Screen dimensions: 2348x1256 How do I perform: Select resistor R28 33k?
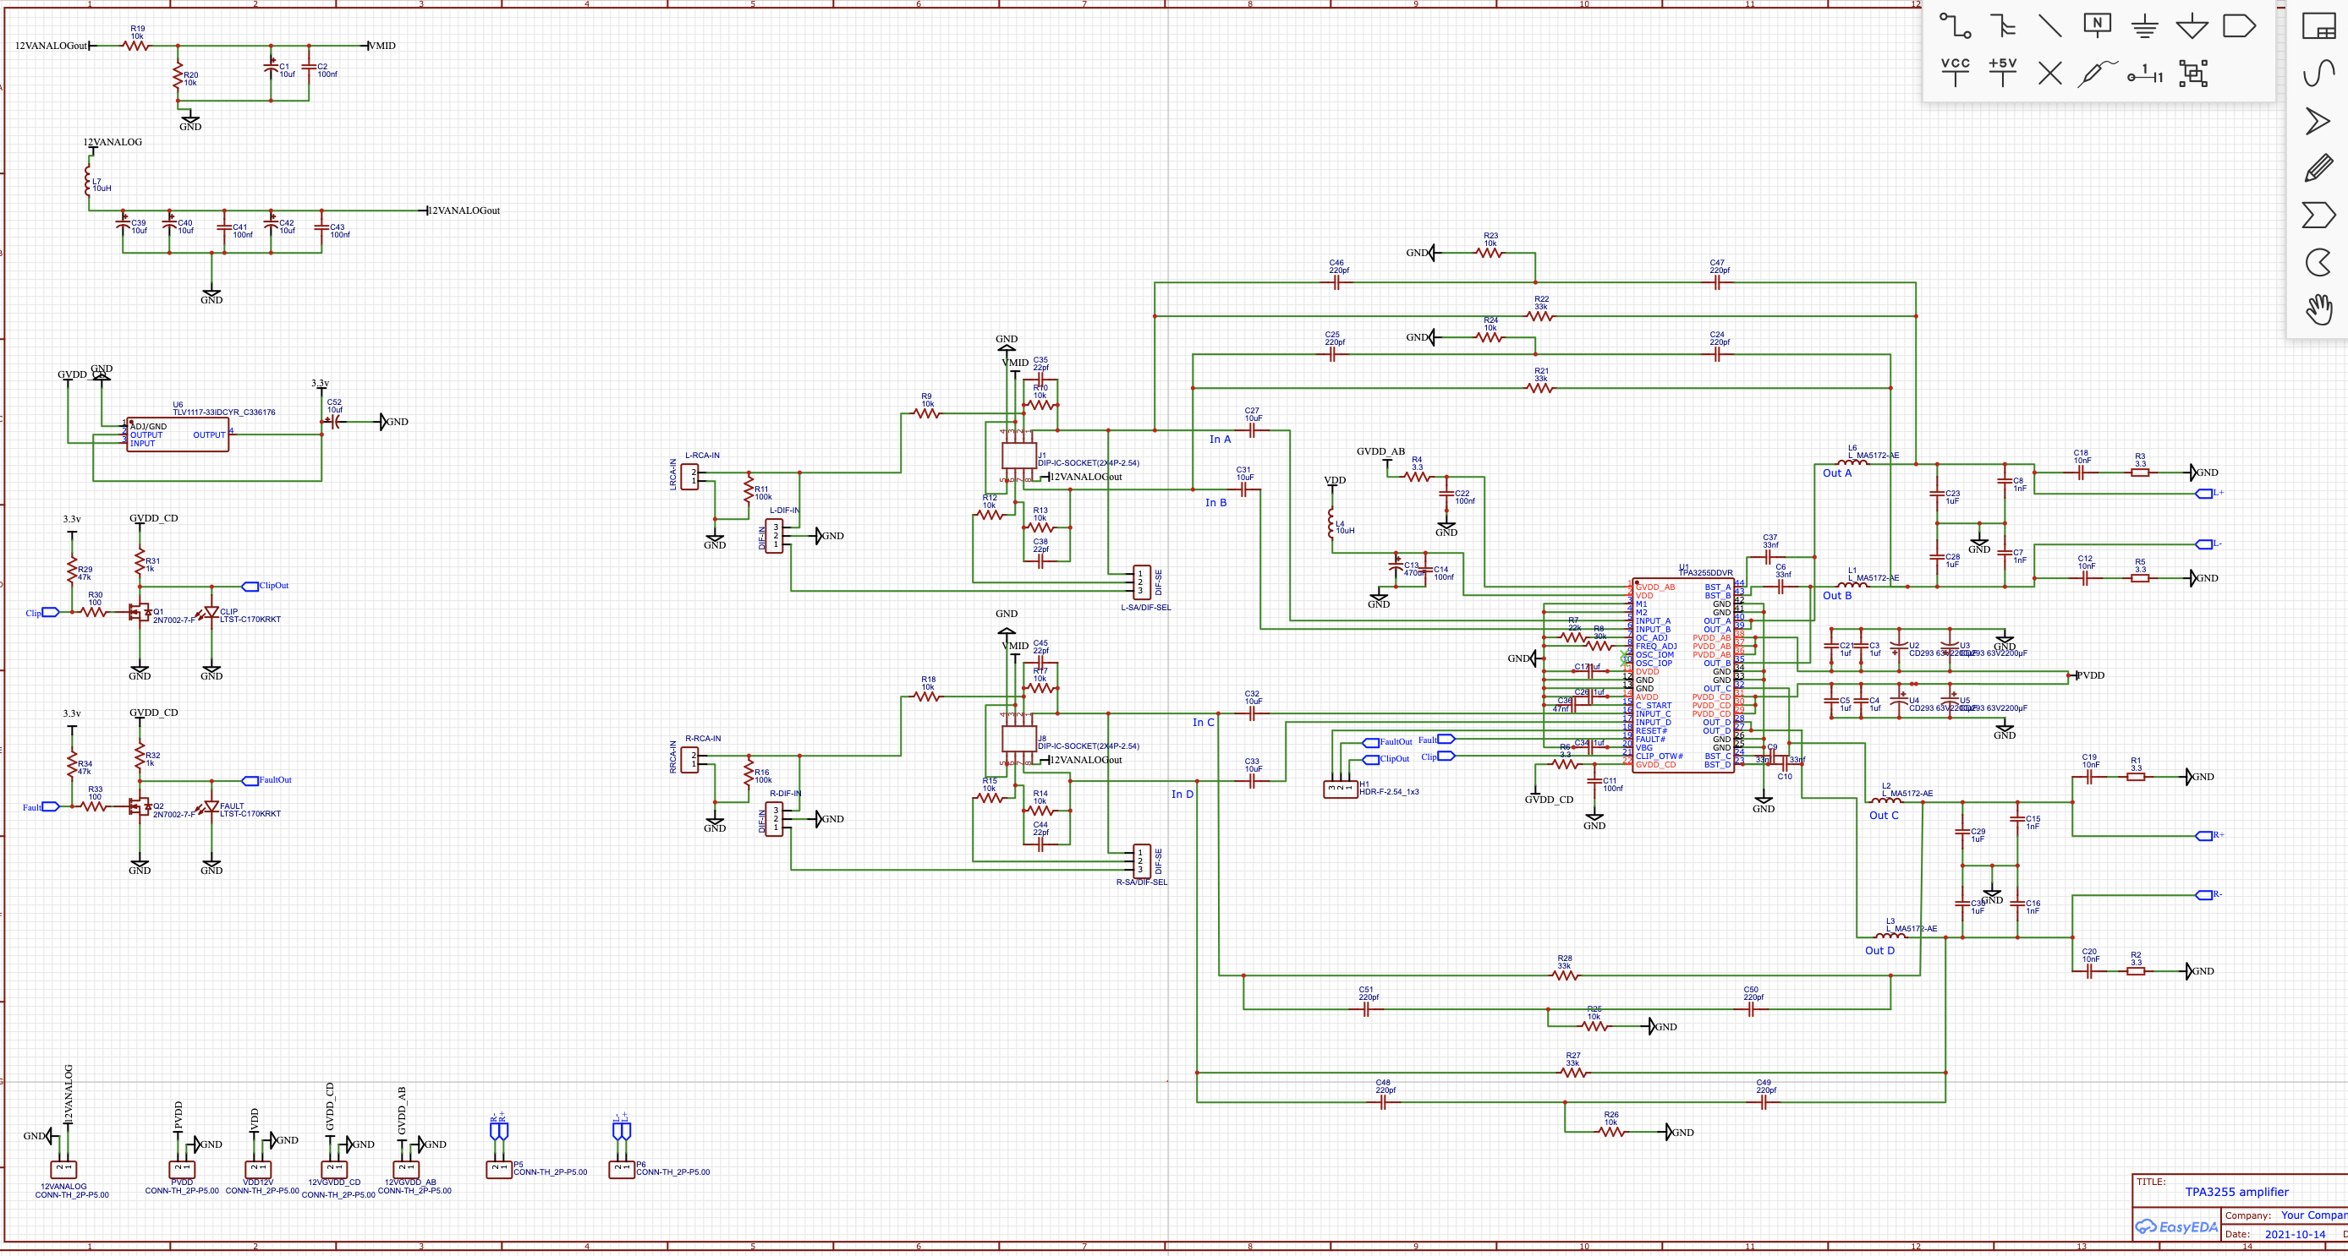point(1564,975)
